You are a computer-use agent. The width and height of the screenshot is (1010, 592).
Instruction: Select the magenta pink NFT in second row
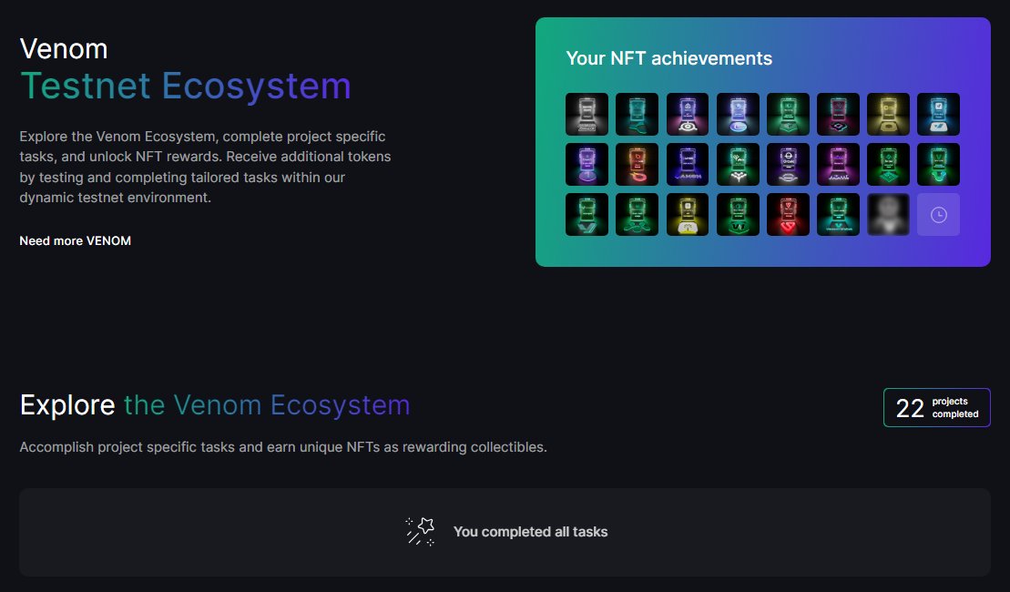tap(838, 164)
